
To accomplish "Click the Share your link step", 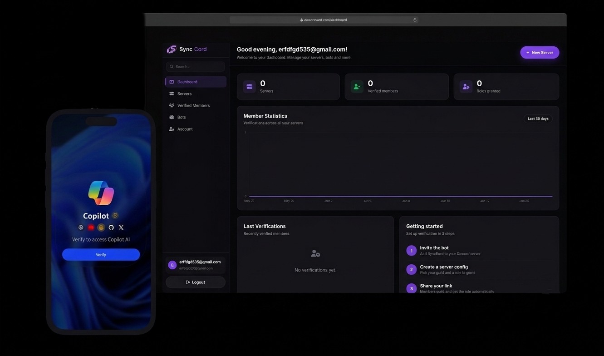I will (x=479, y=288).
